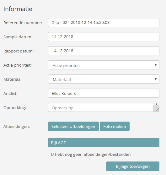The image size is (166, 175).
Task: Click inside the Opmerking text area
Action: pos(100,107)
